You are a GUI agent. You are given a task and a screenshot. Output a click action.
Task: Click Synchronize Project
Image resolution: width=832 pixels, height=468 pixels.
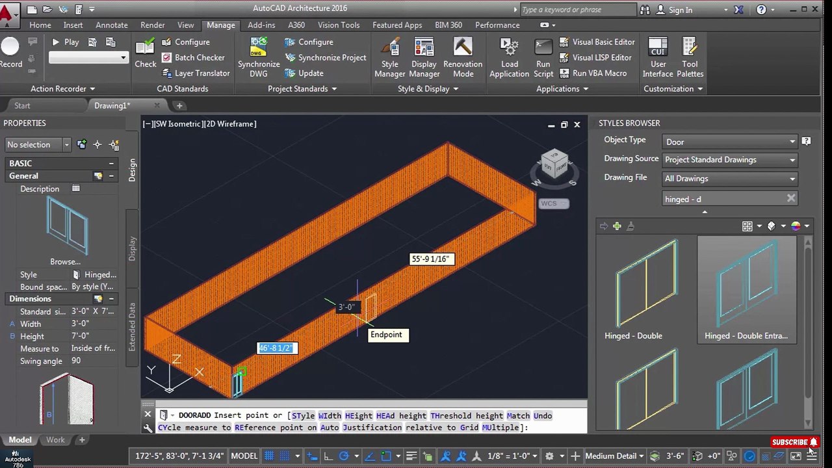326,57
